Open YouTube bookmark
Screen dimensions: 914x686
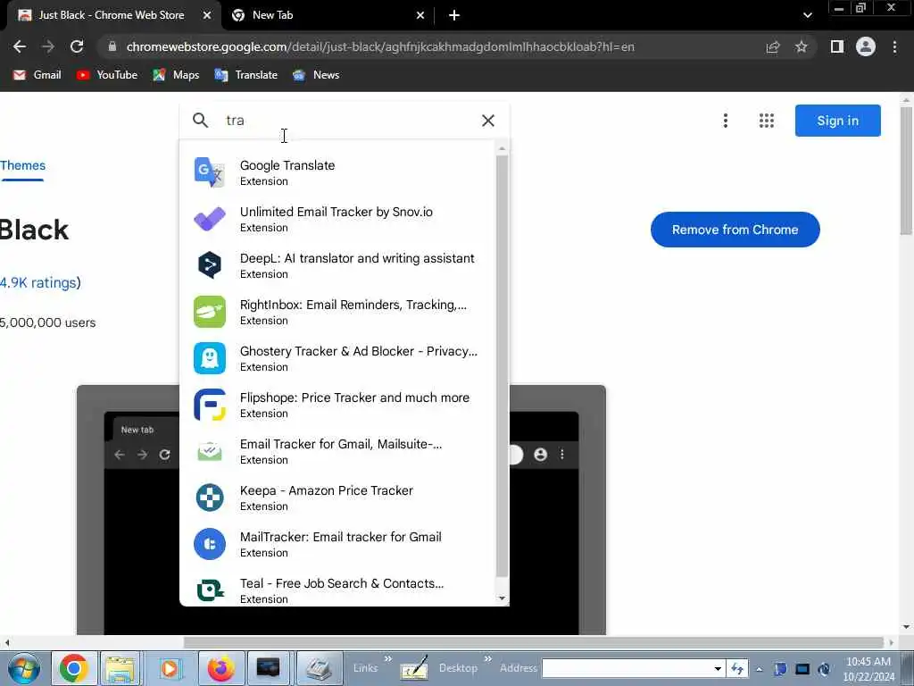coord(107,75)
